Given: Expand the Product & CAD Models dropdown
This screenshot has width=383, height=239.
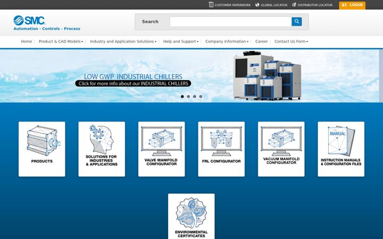Looking at the screenshot, I should (x=61, y=41).
